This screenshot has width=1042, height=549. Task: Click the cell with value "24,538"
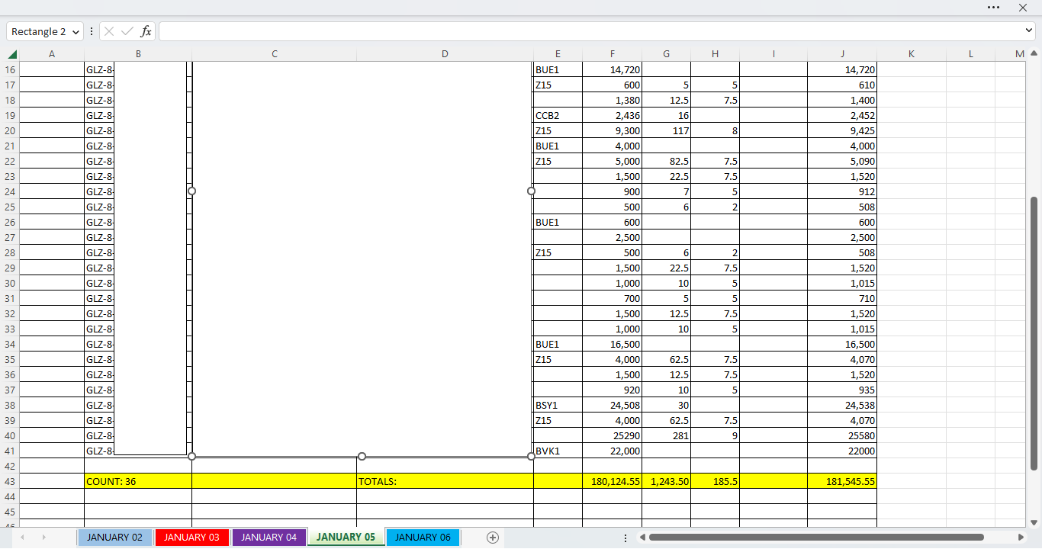[x=842, y=405]
